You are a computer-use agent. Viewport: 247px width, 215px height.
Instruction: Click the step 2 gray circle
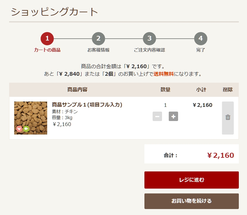[x=98, y=39]
